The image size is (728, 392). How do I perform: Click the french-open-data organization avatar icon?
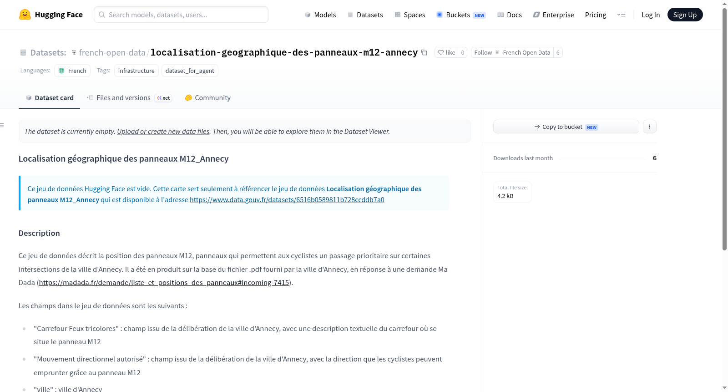click(x=74, y=52)
